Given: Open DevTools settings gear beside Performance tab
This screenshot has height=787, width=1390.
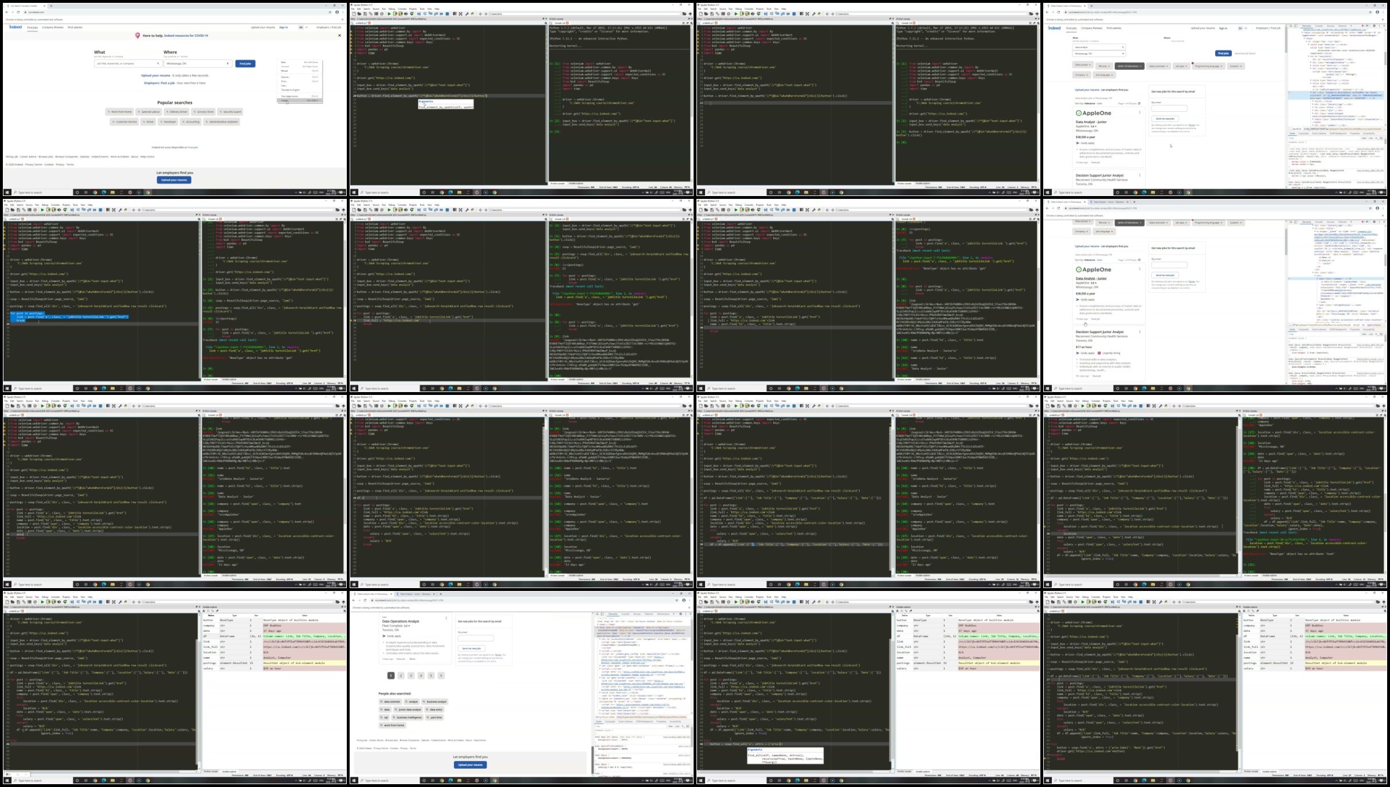Looking at the screenshot, I should point(680,614).
